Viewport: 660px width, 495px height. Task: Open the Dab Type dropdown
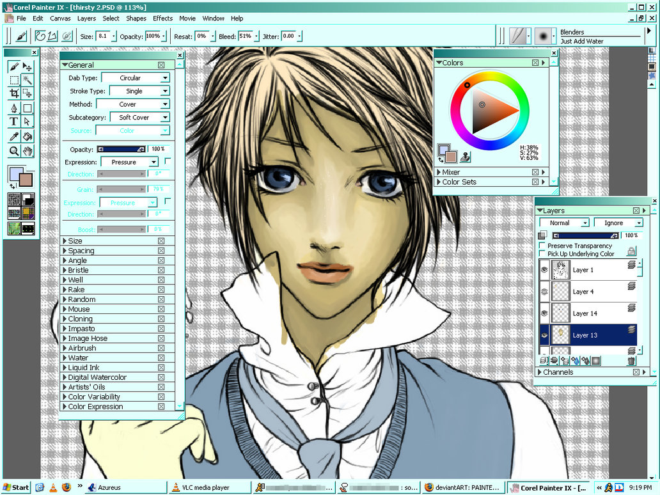point(136,78)
